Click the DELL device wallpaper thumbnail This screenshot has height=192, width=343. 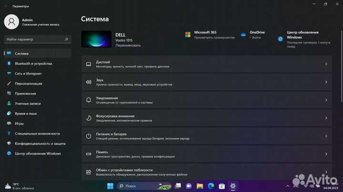click(96, 39)
